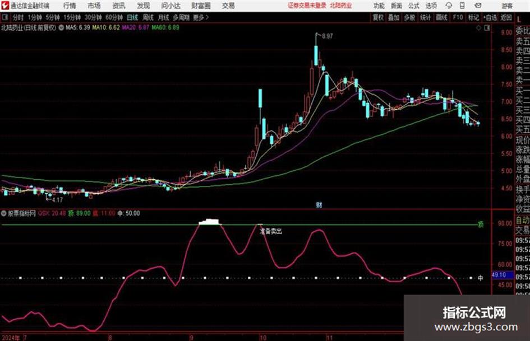530x341 pixels.
Task: Toggle 叠加 overlay mode
Action: click(394, 17)
